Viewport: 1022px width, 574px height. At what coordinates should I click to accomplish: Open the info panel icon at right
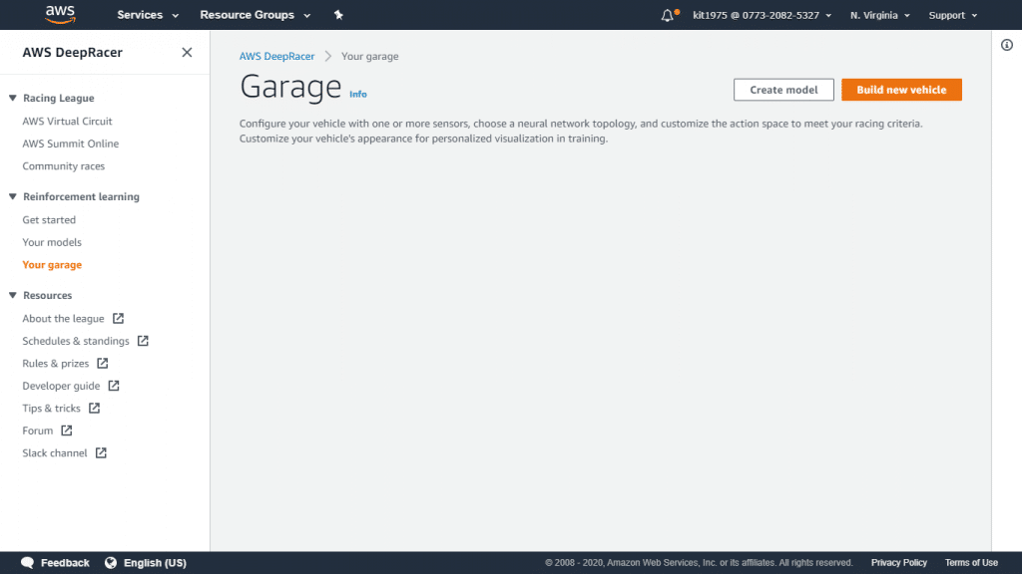coord(1007,45)
